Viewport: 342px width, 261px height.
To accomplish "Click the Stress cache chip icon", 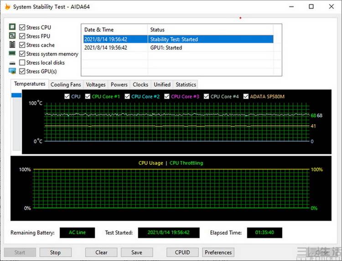I will coord(12,45).
